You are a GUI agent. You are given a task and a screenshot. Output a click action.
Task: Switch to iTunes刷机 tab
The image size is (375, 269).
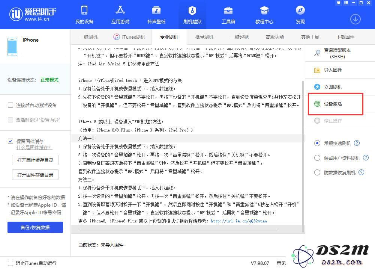pyautogui.click(x=129, y=37)
